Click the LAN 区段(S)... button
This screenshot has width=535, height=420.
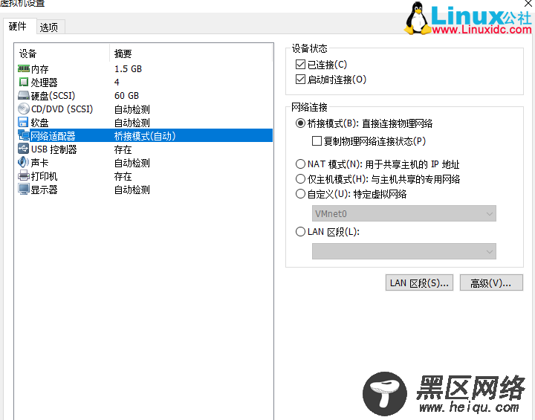coord(419,283)
